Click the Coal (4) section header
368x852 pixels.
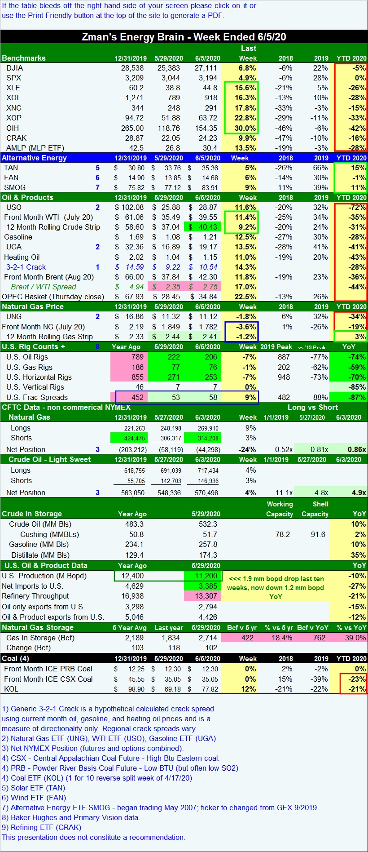click(x=16, y=658)
